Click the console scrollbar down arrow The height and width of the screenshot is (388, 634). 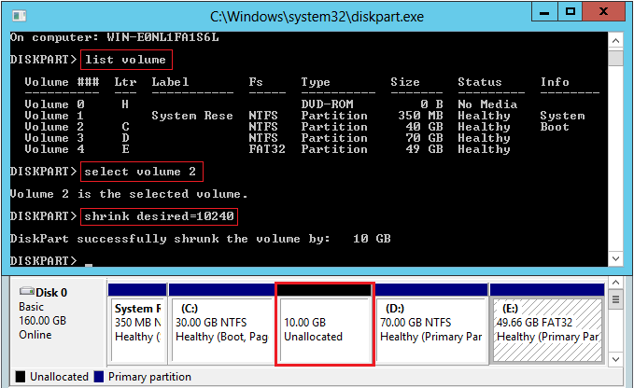pyautogui.click(x=615, y=258)
